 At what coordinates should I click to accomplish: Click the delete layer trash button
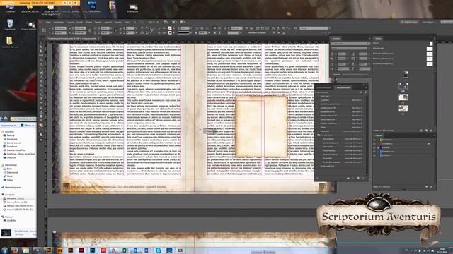click(431, 186)
